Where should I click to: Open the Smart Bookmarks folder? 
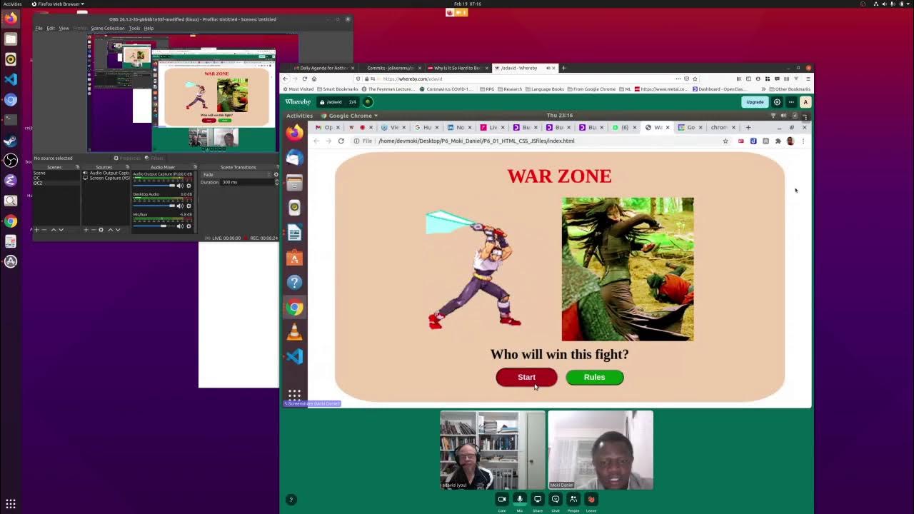338,89
